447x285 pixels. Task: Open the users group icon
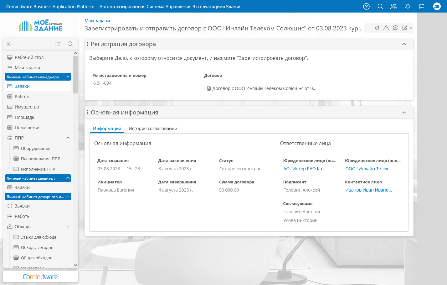point(394,6)
